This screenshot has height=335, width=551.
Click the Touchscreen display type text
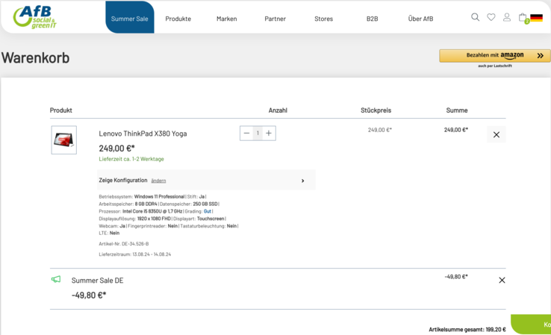pyautogui.click(x=211, y=219)
